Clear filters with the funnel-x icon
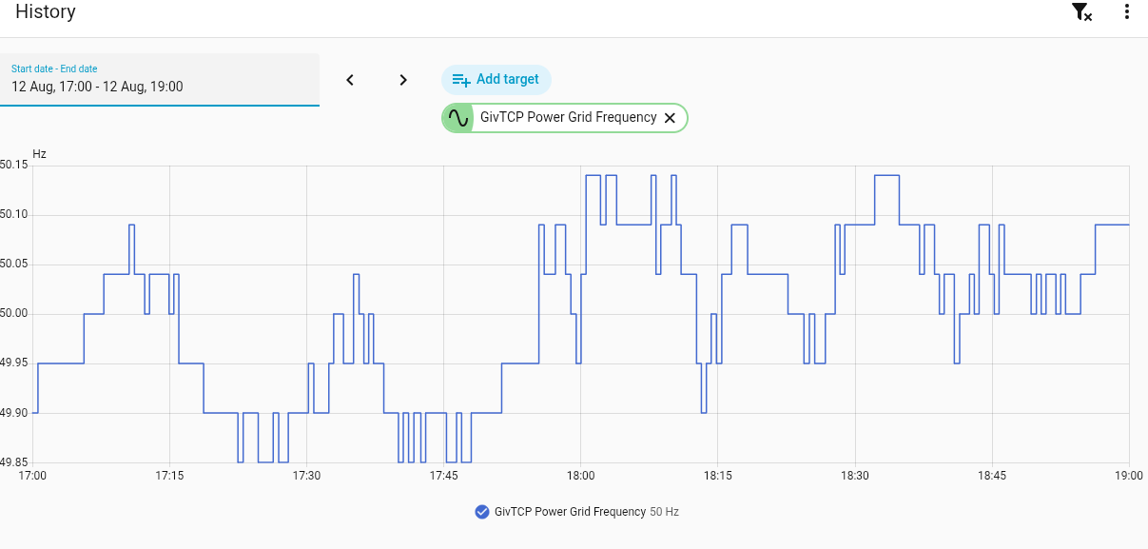This screenshot has width=1148, height=549. click(1081, 12)
